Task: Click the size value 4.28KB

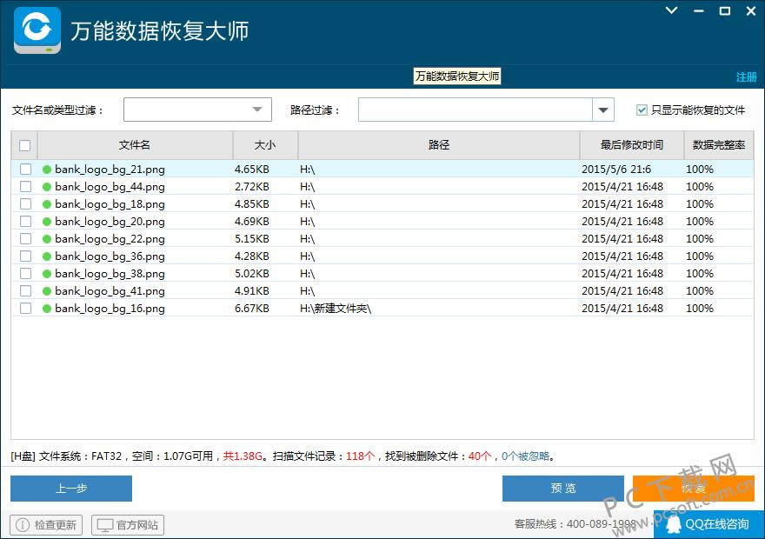Action: click(x=252, y=256)
